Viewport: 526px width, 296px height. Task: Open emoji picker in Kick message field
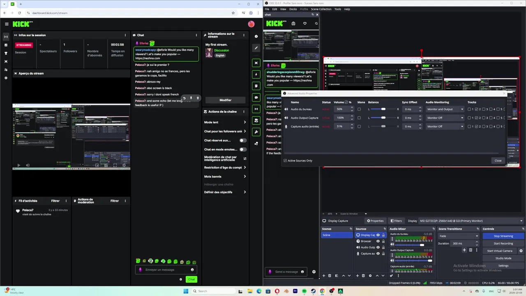pyautogui.click(x=192, y=270)
